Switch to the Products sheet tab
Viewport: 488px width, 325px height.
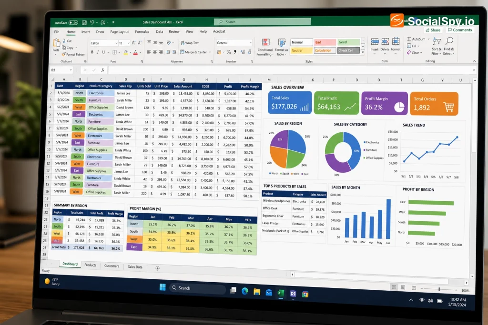(x=90, y=265)
